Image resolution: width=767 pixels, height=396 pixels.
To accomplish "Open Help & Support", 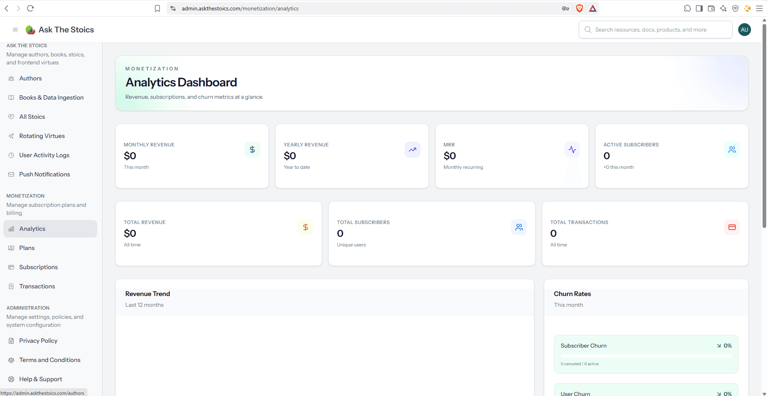I will [50, 379].
